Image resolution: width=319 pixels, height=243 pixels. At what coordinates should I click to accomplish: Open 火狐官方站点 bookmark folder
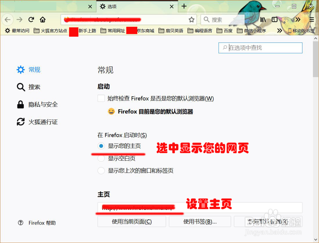pyautogui.click(x=50, y=31)
